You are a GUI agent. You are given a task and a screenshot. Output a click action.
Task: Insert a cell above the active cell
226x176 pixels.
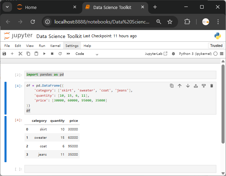coord(196,86)
